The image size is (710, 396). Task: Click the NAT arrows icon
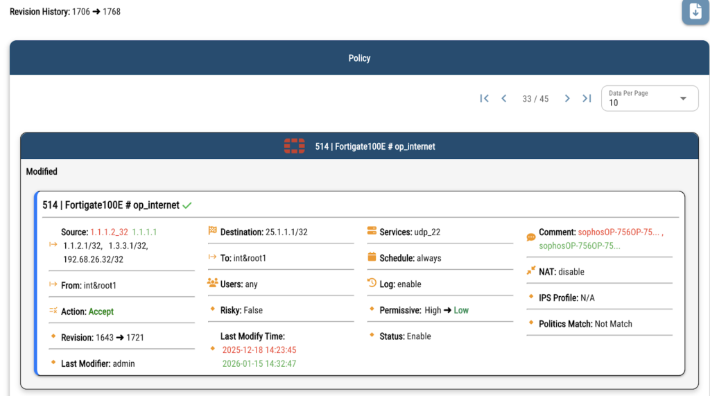[x=531, y=271]
